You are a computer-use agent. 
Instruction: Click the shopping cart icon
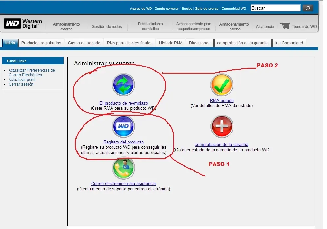coord(285,26)
